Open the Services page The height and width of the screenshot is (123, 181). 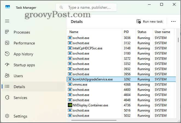33,98
